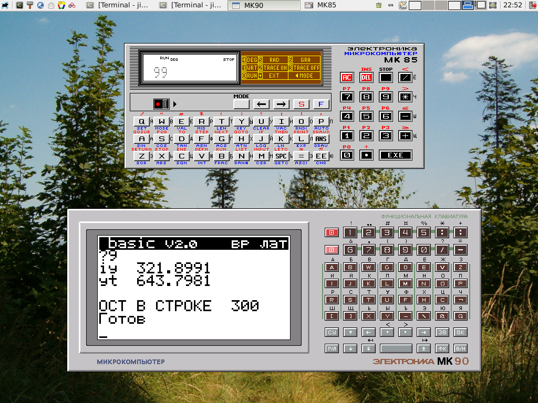
Task: Click the red AC key on MK85
Action: [347, 78]
